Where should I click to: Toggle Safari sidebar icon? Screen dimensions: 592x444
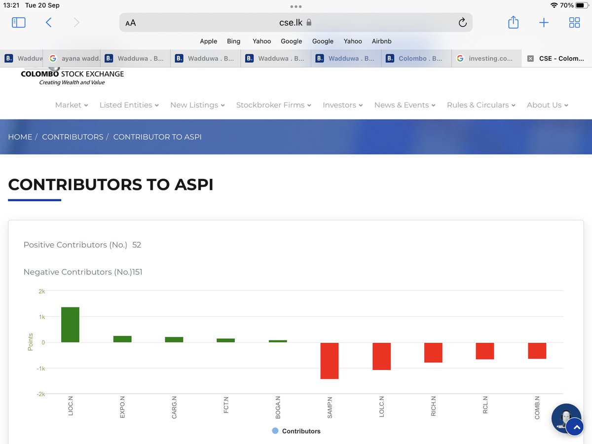19,22
